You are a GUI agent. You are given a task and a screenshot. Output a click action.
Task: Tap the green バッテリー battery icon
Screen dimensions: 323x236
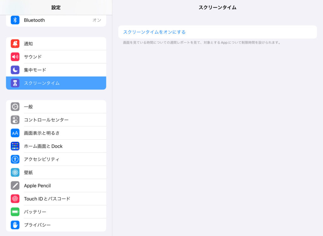pyautogui.click(x=15, y=212)
